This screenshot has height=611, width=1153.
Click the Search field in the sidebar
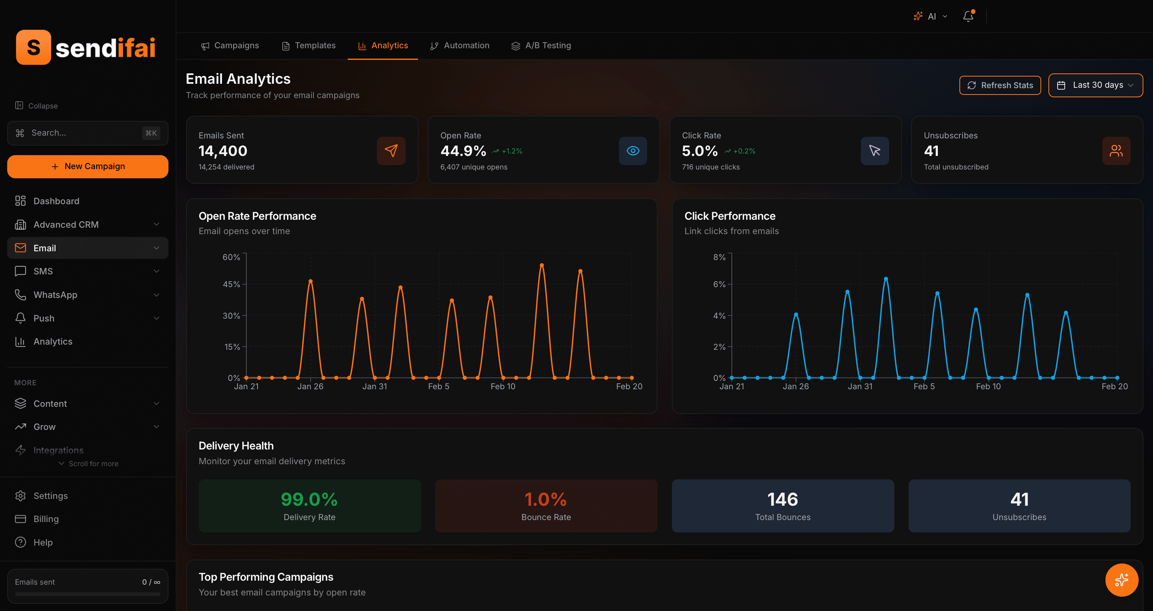pos(88,133)
